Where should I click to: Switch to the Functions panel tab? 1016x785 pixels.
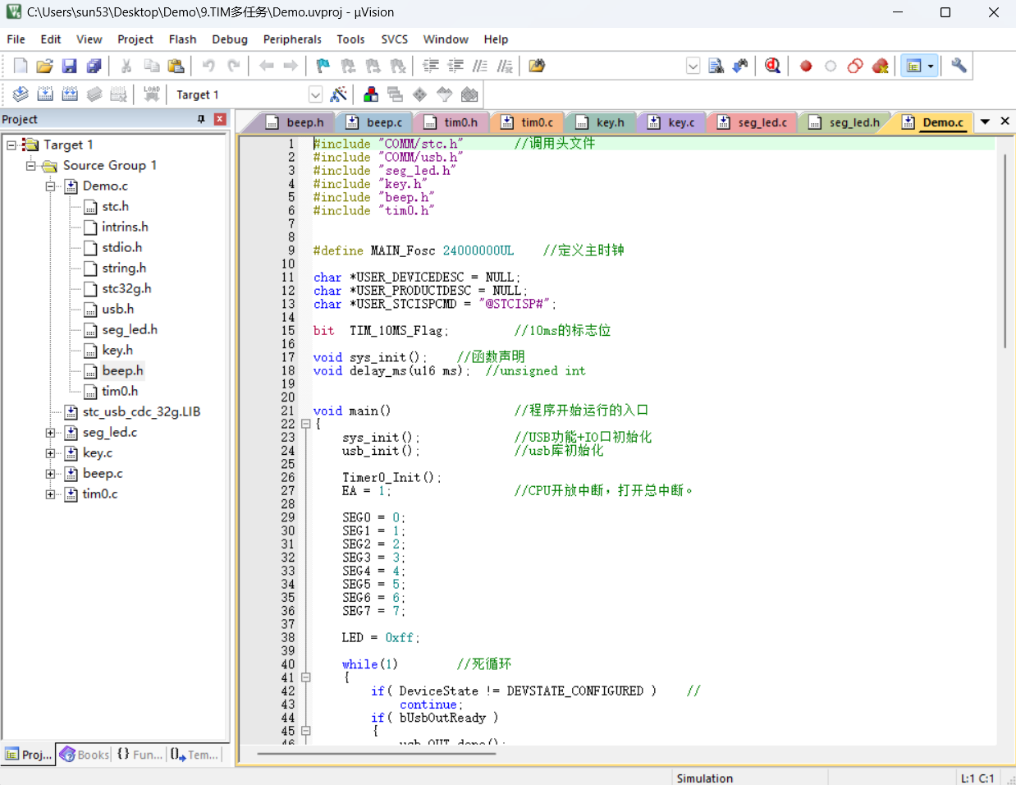click(140, 755)
